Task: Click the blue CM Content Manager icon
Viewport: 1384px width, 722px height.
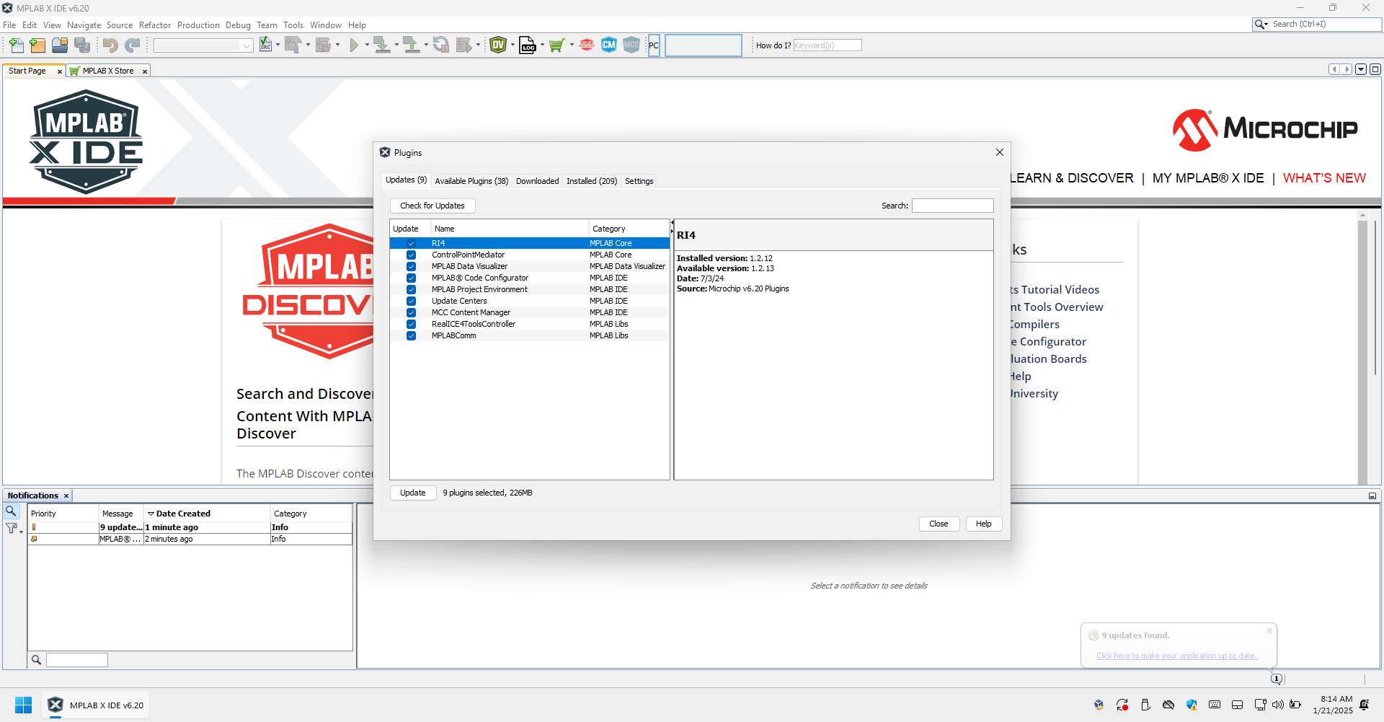Action: tap(609, 45)
